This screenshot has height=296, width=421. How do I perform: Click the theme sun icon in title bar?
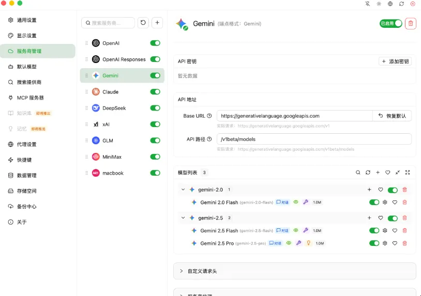tap(379, 4)
